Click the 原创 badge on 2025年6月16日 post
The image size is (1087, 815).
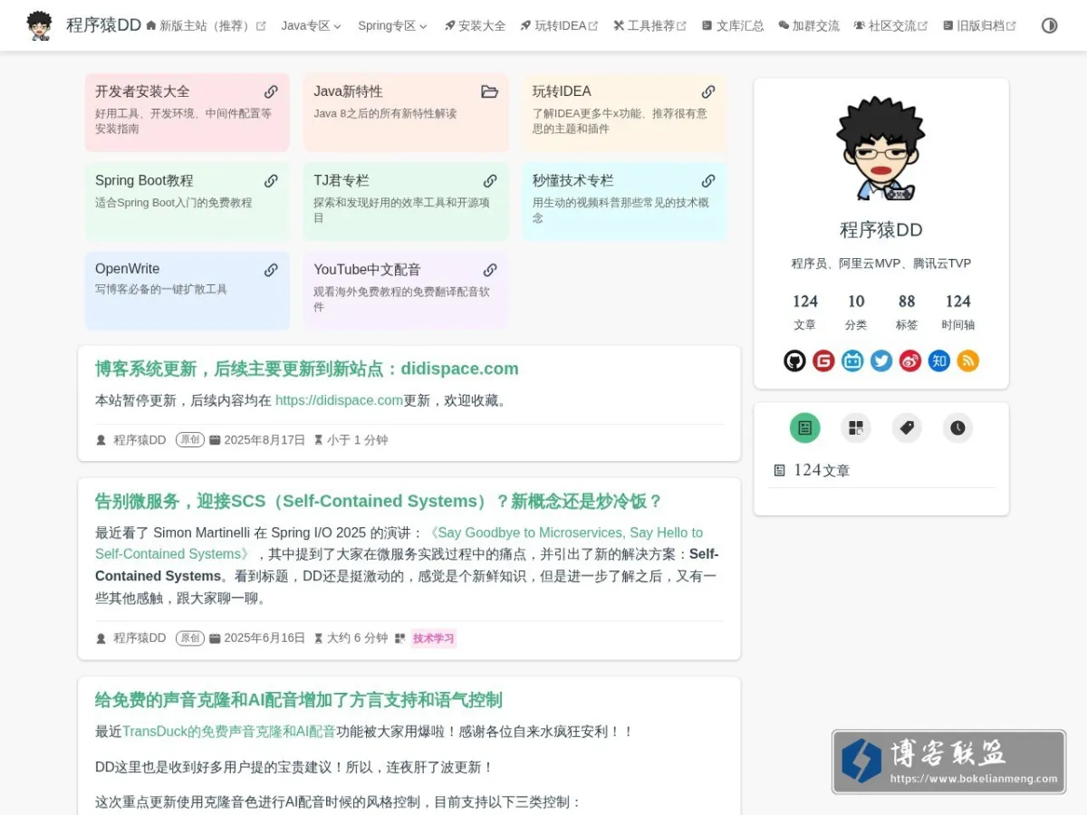click(189, 638)
